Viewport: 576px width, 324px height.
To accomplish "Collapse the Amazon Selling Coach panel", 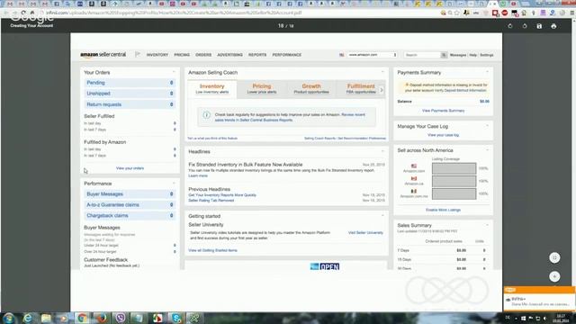I will point(382,72).
